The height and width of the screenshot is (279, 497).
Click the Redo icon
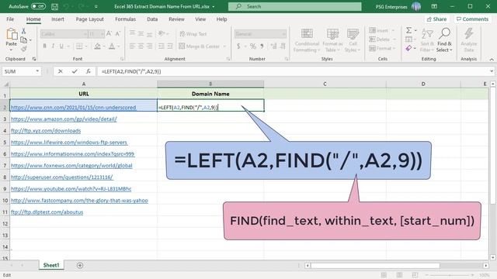tap(81, 6)
